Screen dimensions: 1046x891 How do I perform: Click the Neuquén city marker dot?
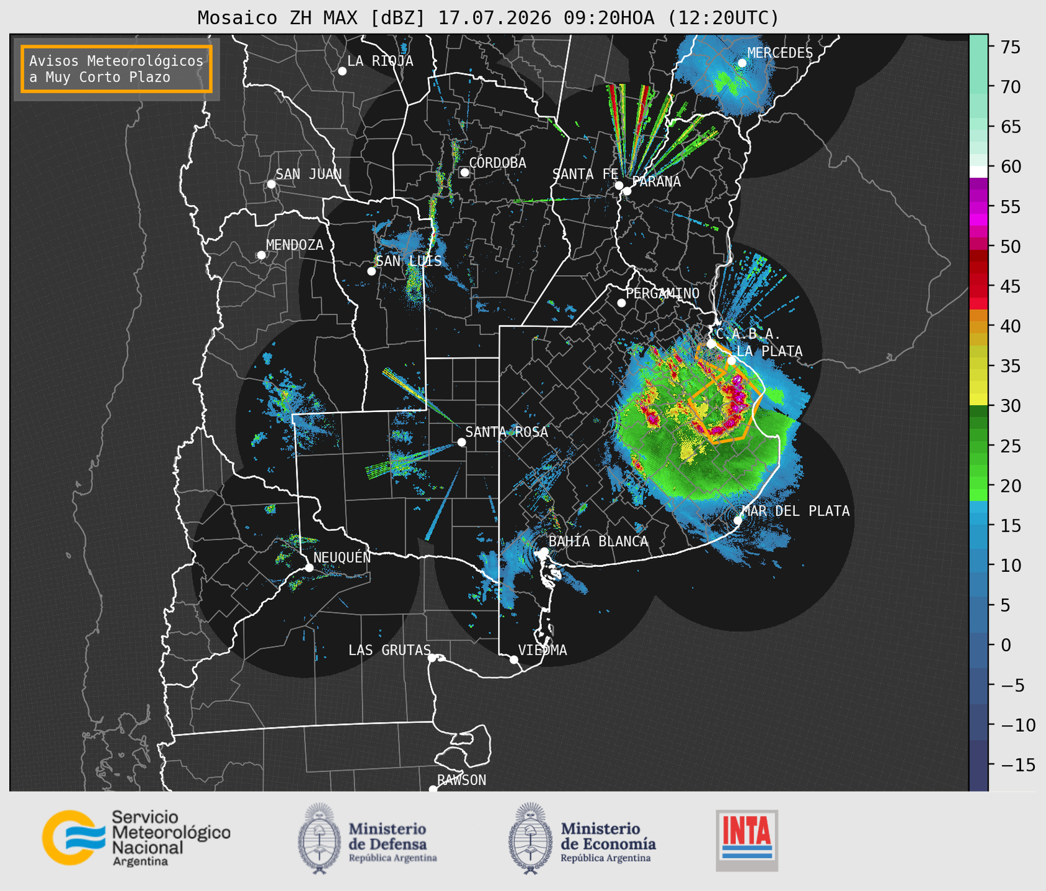[x=309, y=568]
